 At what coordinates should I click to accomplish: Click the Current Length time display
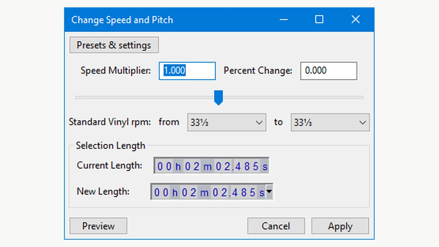coord(211,166)
